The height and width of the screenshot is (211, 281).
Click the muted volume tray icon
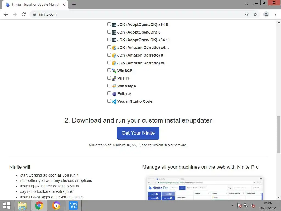tap(253, 206)
